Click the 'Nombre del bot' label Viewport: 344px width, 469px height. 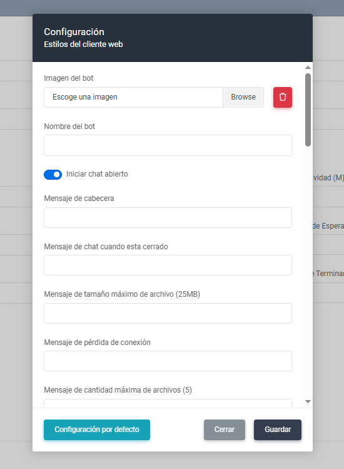coord(69,126)
